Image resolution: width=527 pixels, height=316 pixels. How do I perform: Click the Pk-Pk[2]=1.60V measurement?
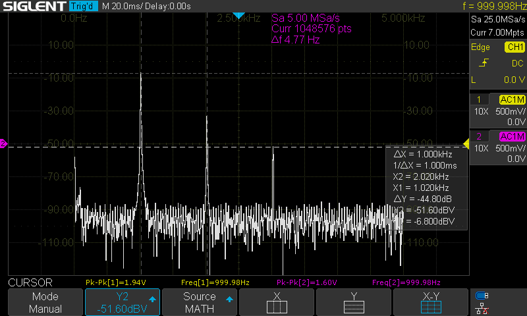[x=306, y=282]
